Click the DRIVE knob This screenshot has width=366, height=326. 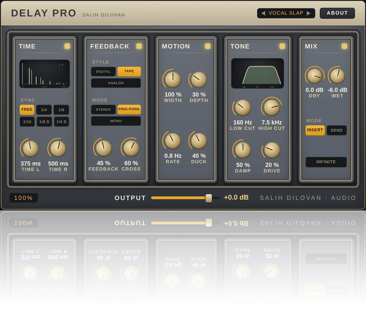pyautogui.click(x=272, y=150)
